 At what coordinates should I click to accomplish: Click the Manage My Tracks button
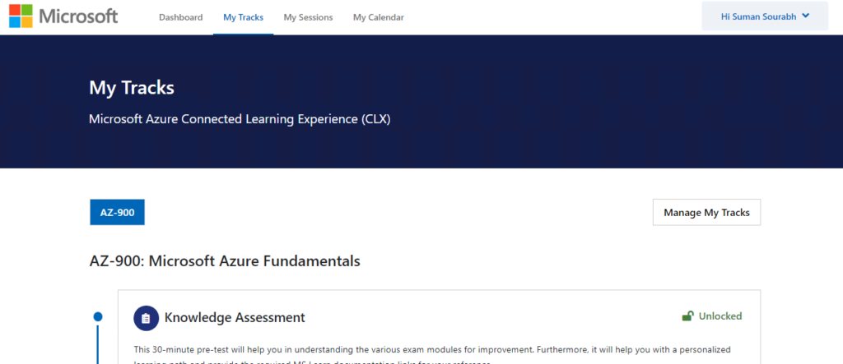(x=706, y=212)
